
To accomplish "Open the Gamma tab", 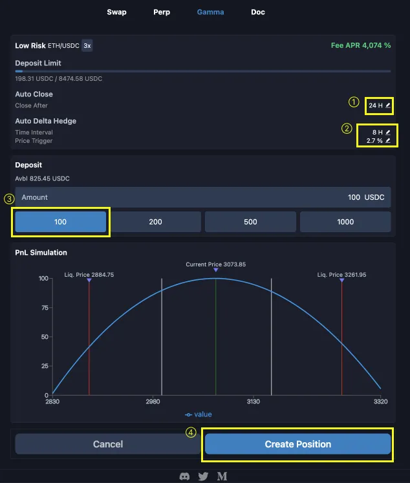I will (x=210, y=12).
